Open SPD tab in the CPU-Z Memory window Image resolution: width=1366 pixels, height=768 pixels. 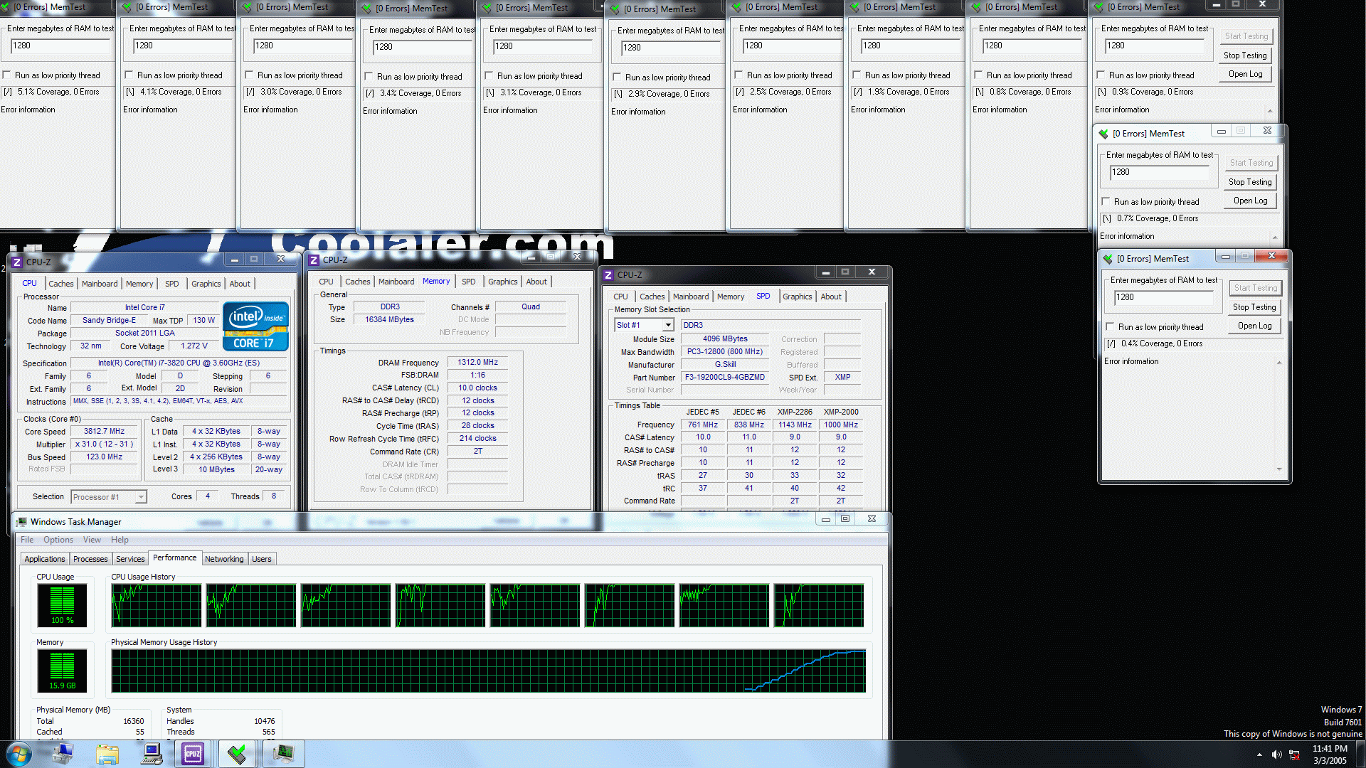coord(468,282)
